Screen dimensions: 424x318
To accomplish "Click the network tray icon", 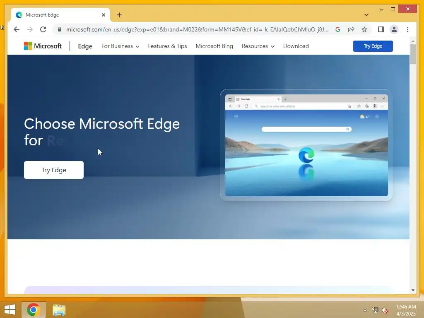I will [x=375, y=310].
